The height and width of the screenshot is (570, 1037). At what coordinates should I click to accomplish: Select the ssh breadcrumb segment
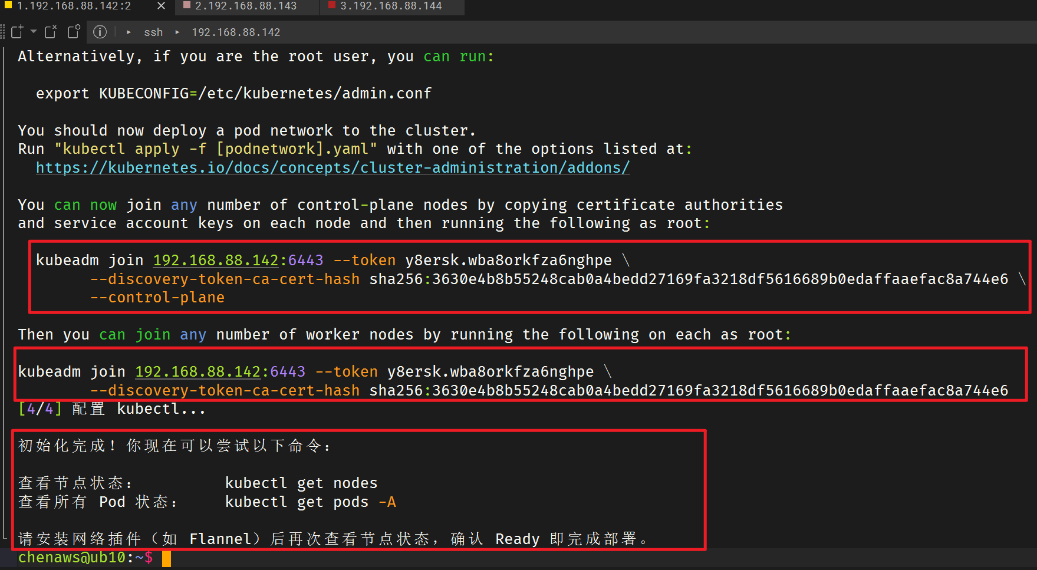[153, 32]
